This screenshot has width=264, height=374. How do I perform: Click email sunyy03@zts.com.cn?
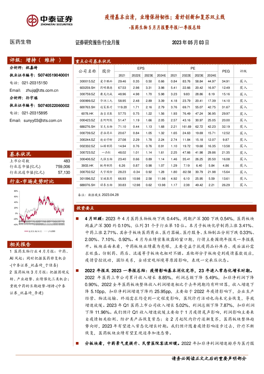click(x=43, y=120)
